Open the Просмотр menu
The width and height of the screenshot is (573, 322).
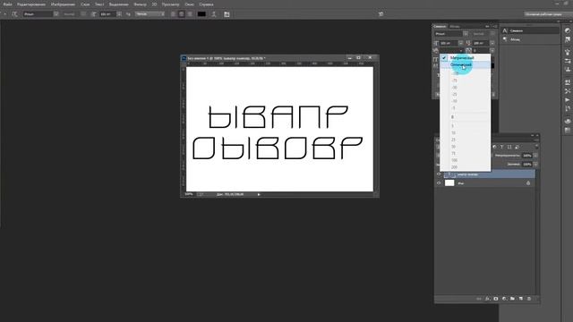click(x=171, y=4)
